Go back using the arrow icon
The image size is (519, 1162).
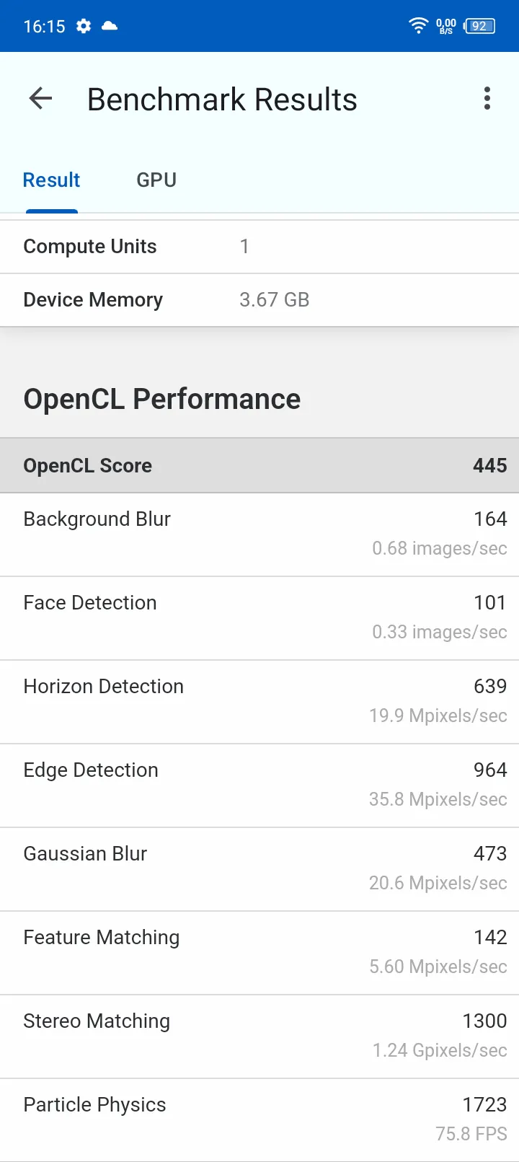pos(40,99)
